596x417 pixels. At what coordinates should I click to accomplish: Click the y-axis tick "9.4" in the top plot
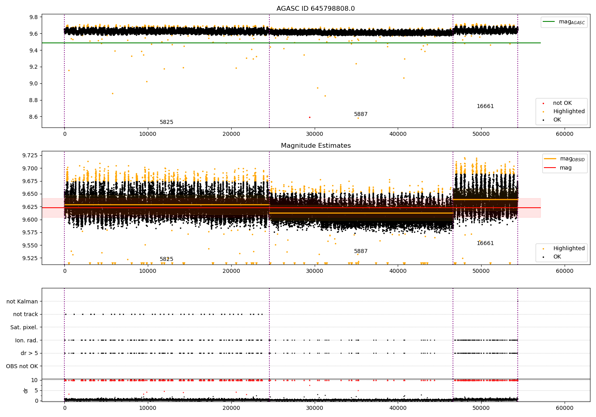coord(33,50)
